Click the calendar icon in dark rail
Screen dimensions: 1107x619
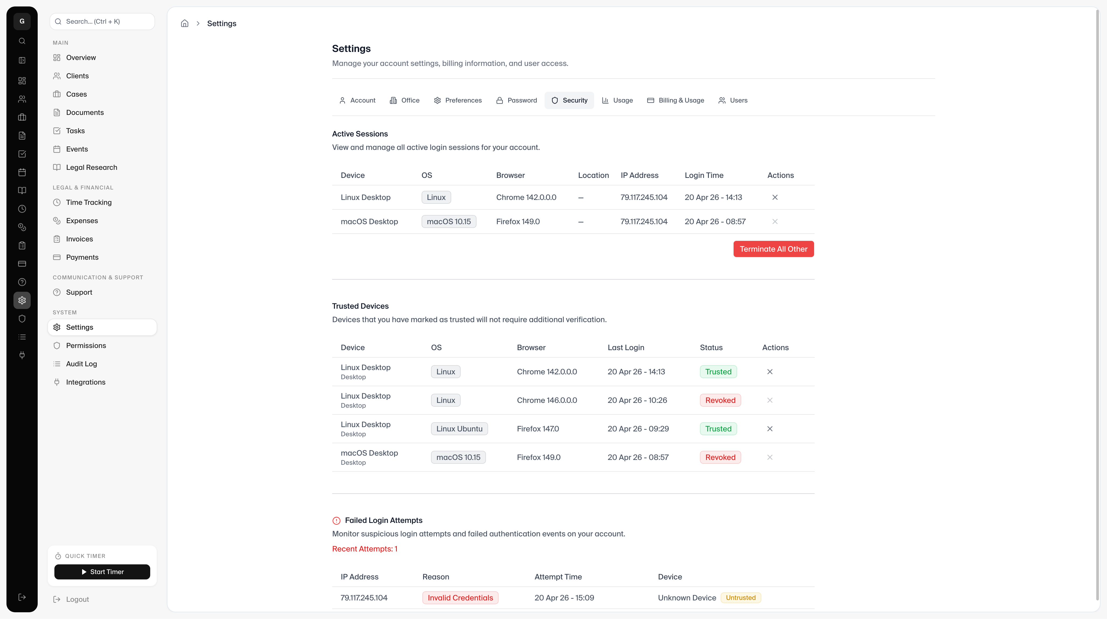pyautogui.click(x=22, y=172)
